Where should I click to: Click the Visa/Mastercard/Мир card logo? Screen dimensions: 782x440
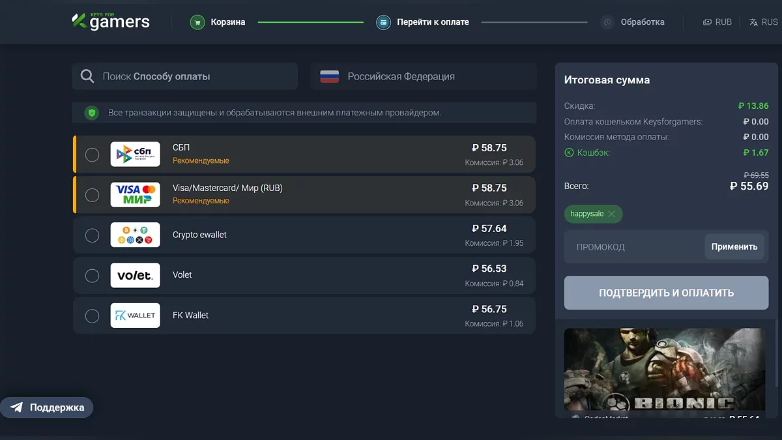135,195
